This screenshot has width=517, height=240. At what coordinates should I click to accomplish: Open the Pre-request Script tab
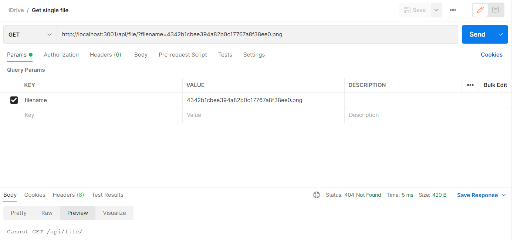pos(183,55)
